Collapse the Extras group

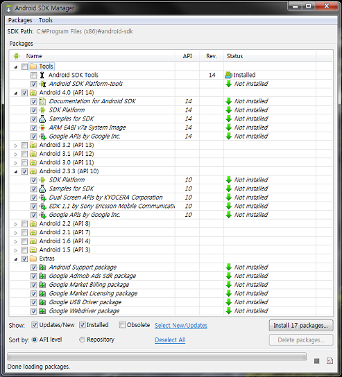[x=16, y=259]
